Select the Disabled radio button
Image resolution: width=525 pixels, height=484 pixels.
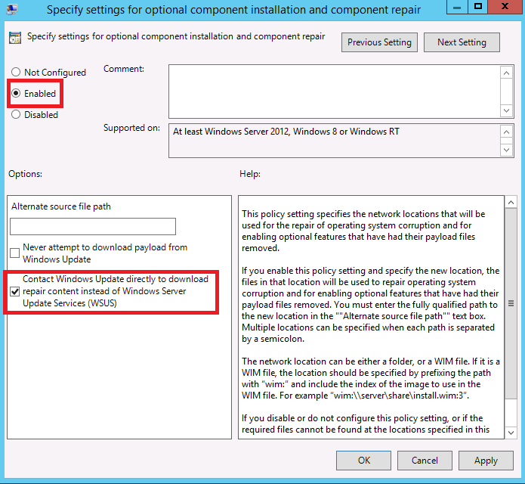click(16, 115)
